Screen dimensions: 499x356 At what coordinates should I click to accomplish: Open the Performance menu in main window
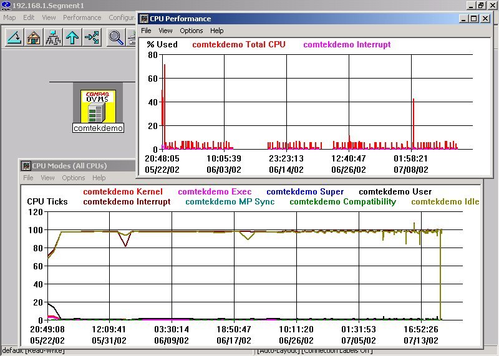coord(82,17)
